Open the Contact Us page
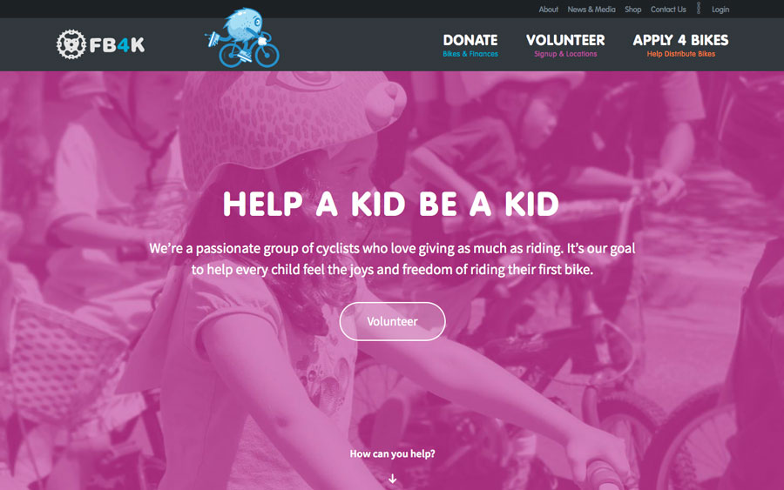Image resolution: width=784 pixels, height=490 pixels. 668,10
